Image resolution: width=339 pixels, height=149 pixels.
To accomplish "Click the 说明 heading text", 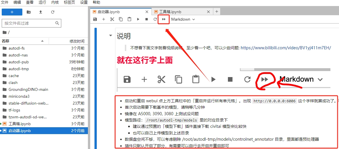I will point(124,36).
